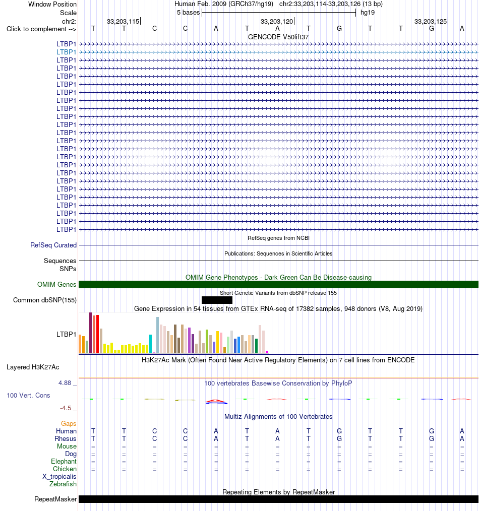The width and height of the screenshot is (479, 511).
Task: Click the 'Human Feb. 2009 (GRCh37/hg19)' text
Action: (x=224, y=4)
